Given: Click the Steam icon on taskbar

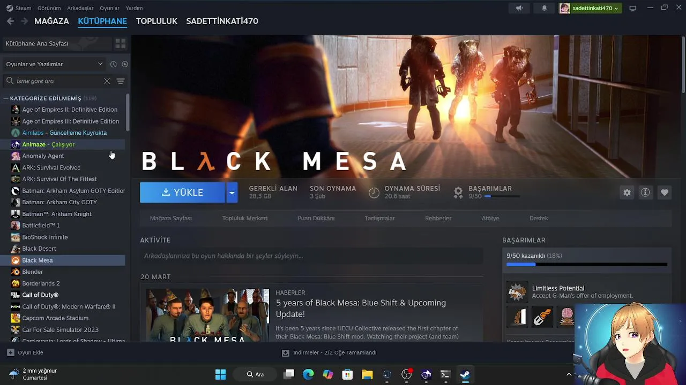Looking at the screenshot, I should click(x=465, y=374).
